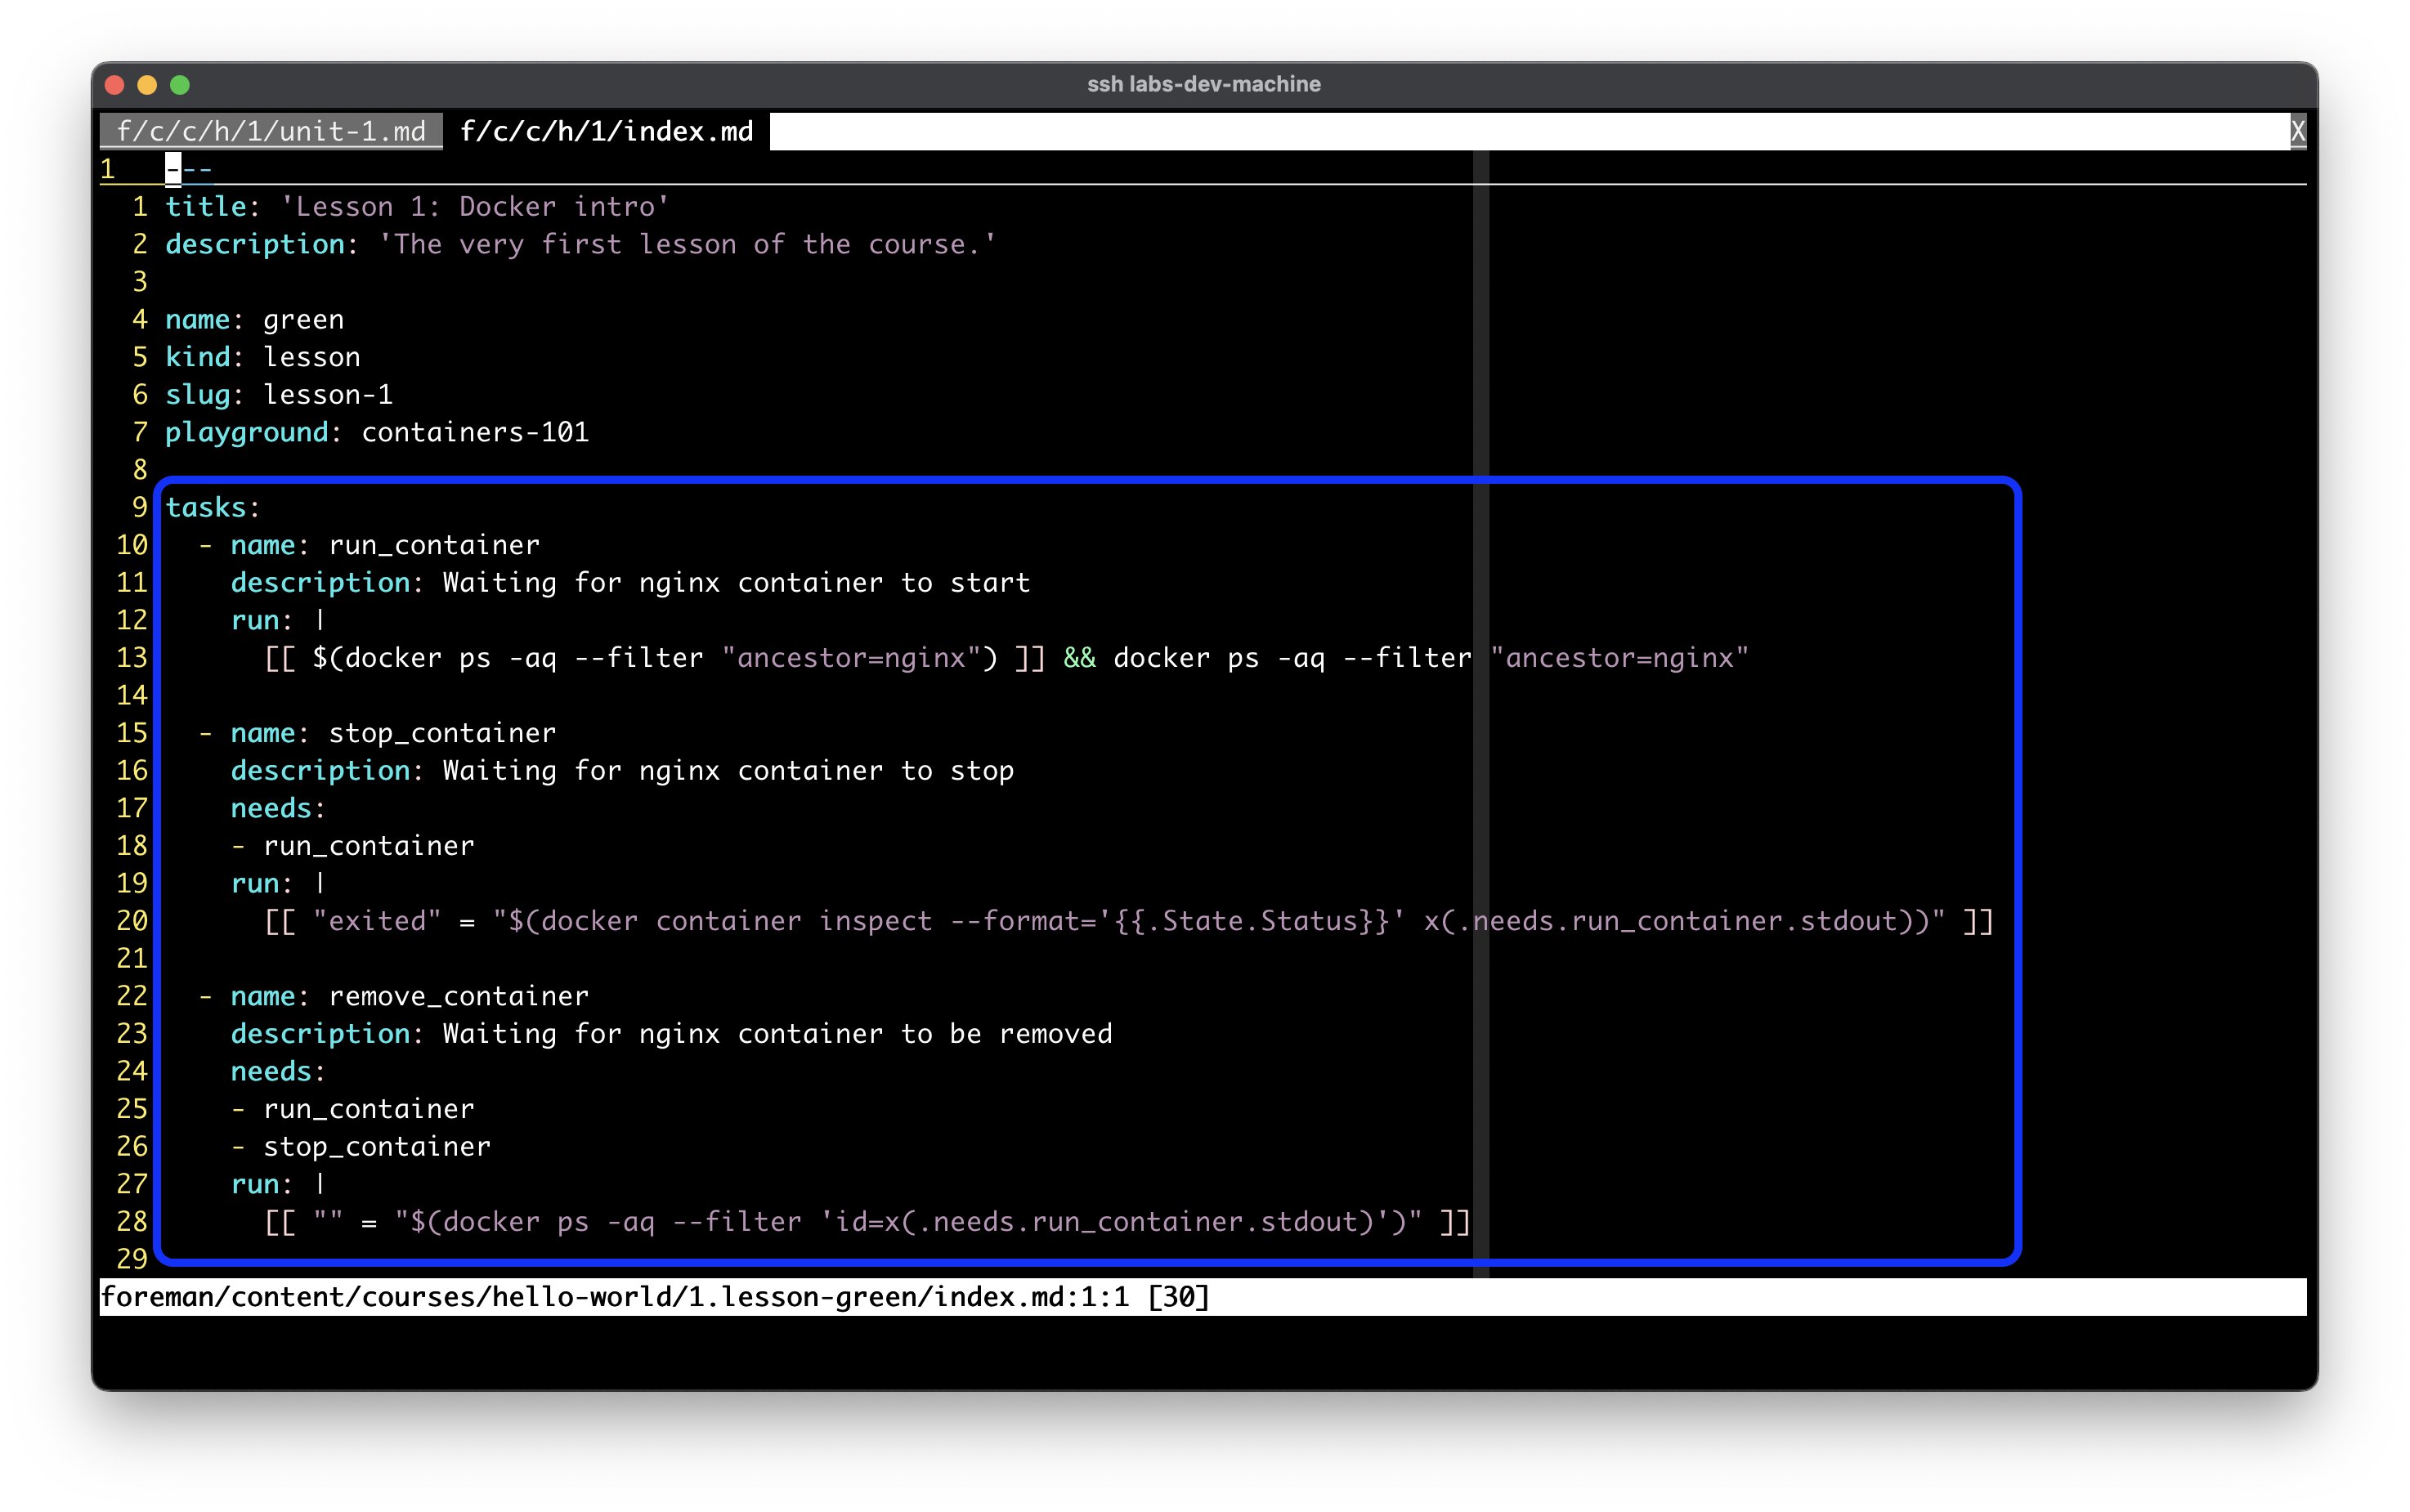Click the value 'green' on line 4

tap(304, 320)
